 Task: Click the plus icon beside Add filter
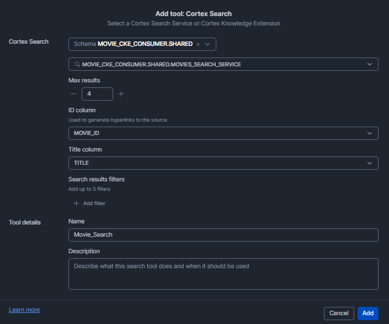pyautogui.click(x=76, y=203)
